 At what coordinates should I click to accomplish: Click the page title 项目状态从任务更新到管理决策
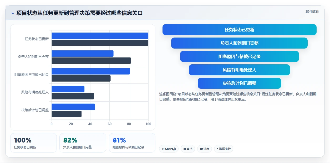[79, 13]
